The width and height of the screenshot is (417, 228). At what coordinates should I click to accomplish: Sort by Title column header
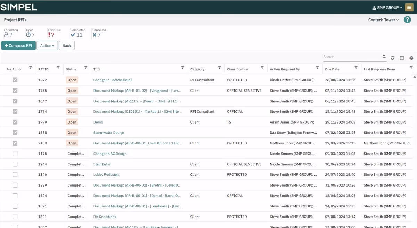click(x=97, y=69)
